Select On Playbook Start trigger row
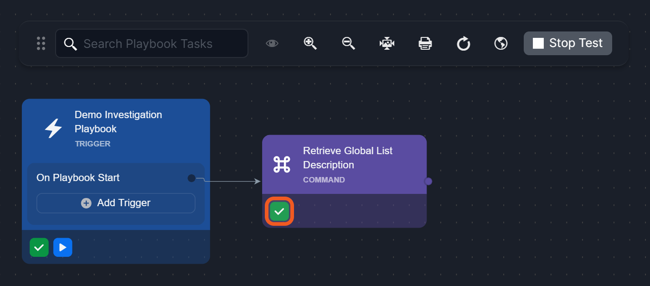 pos(116,178)
